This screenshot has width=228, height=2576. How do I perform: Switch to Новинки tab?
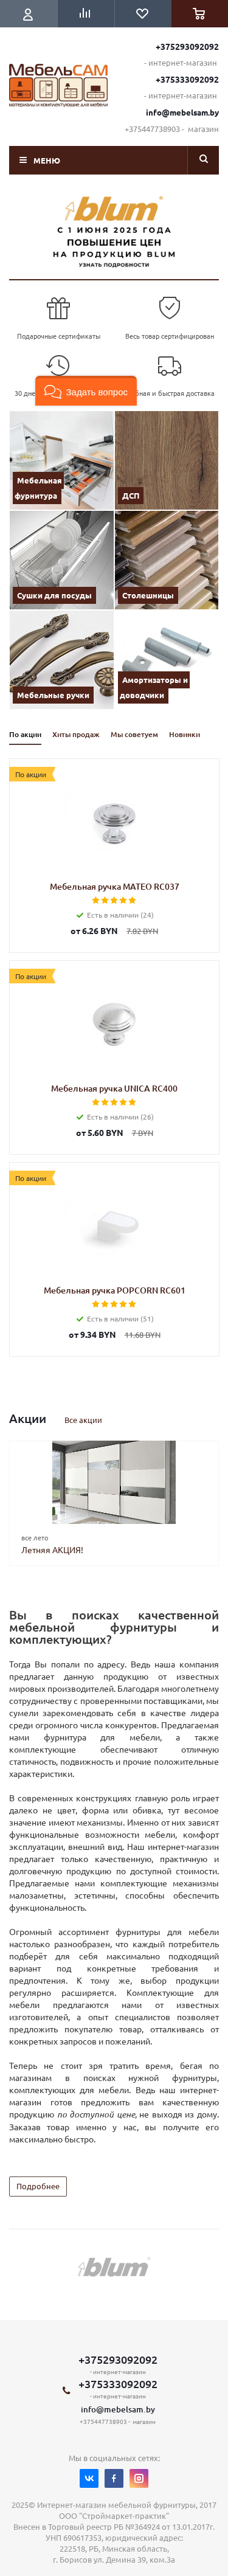tap(185, 734)
